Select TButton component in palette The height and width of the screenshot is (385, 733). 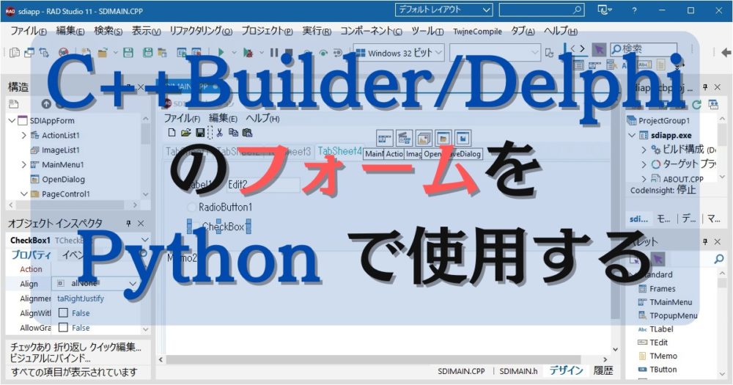[663, 370]
